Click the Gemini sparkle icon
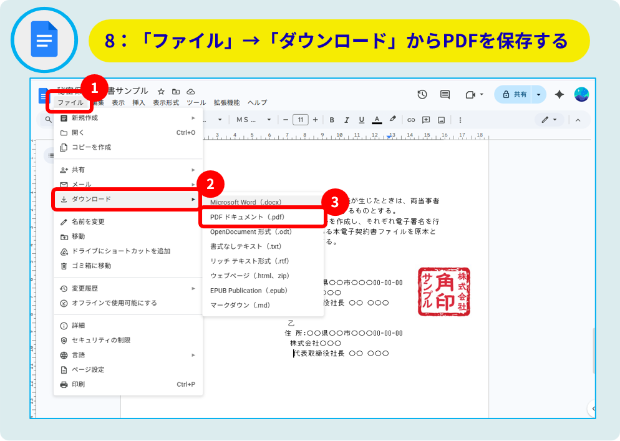Screen dimensions: 620x441 tap(559, 94)
